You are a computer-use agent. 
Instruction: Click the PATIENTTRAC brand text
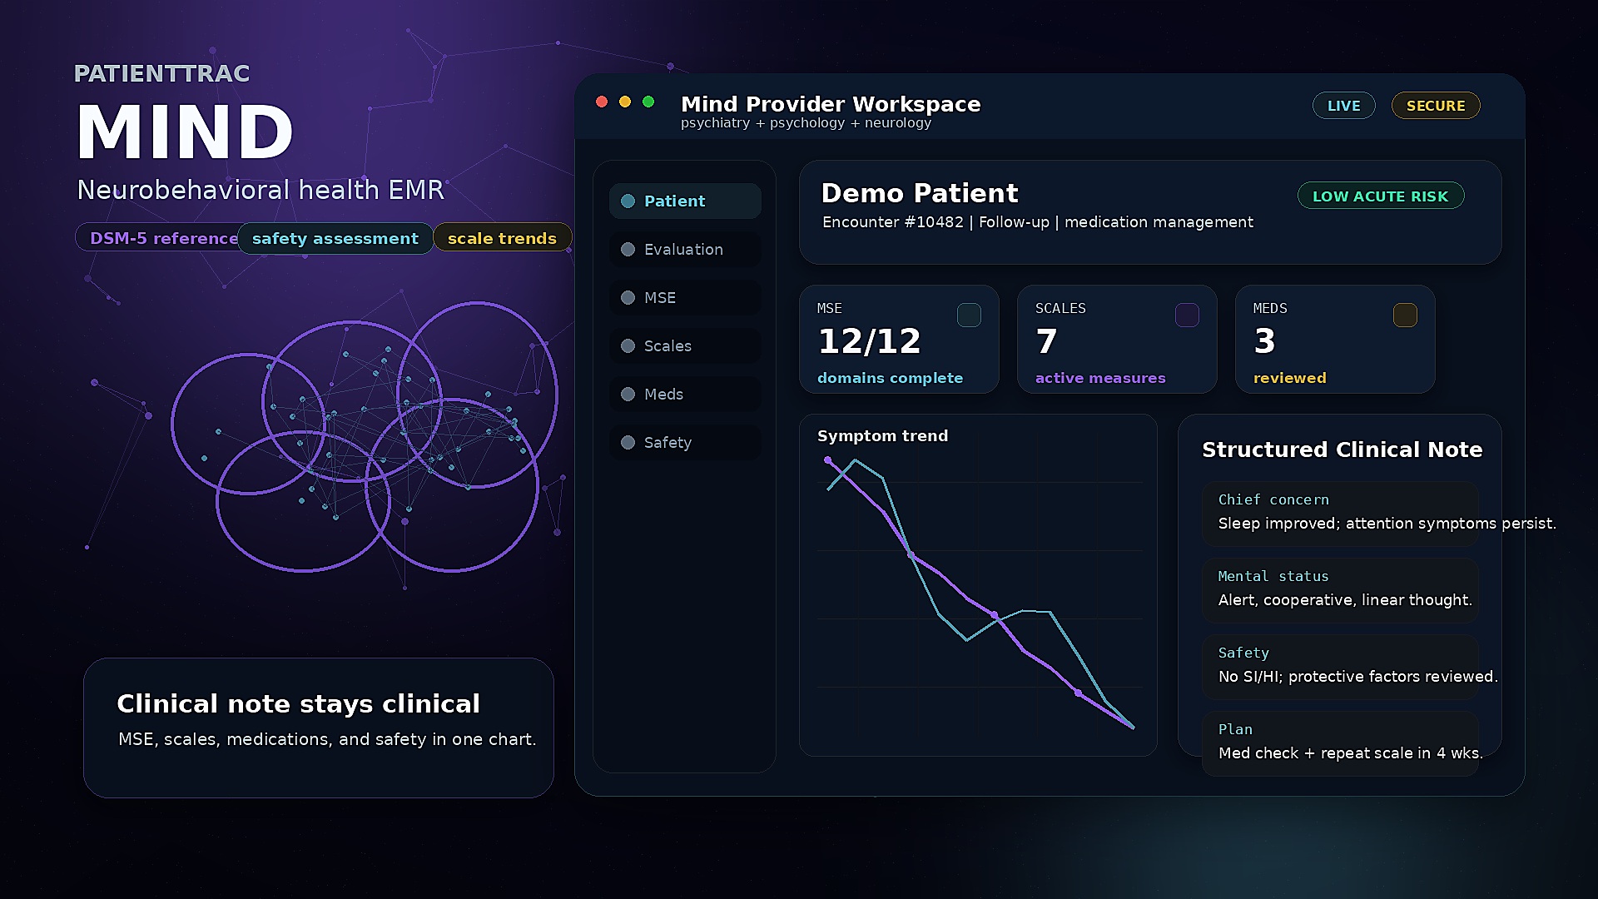161,73
